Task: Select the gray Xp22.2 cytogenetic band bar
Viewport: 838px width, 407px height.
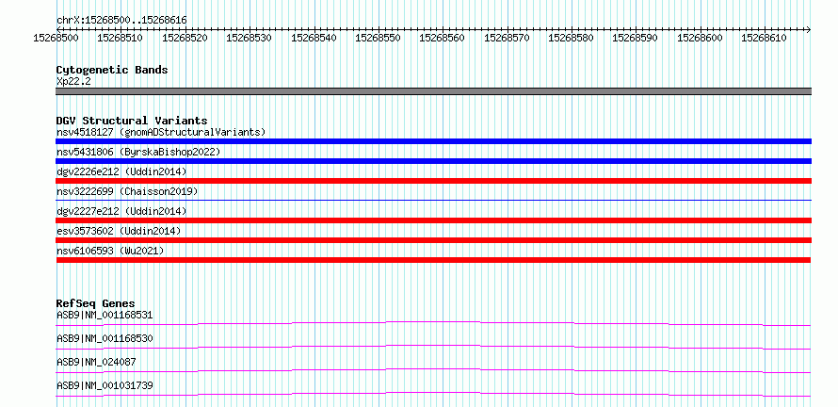Action: [433, 91]
